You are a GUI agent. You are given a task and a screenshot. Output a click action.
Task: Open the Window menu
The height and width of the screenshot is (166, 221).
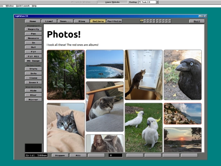(9, 6)
